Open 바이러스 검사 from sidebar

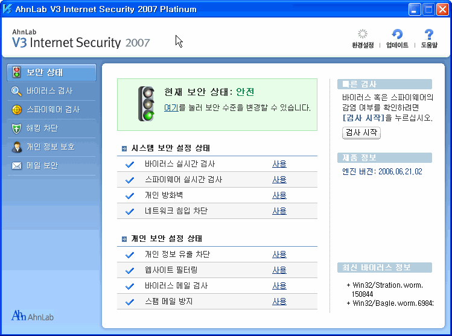[x=49, y=91]
